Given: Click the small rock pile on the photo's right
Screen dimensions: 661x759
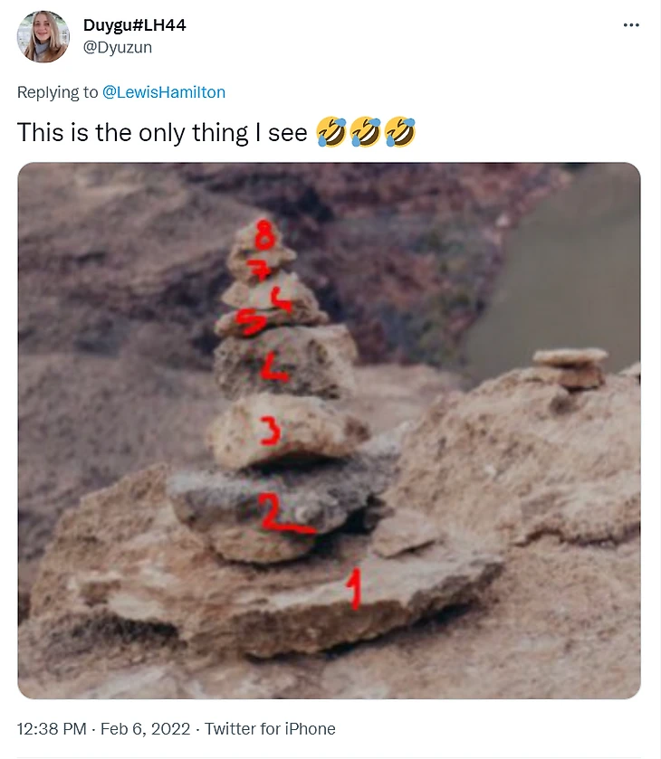Looking at the screenshot, I should (570, 367).
